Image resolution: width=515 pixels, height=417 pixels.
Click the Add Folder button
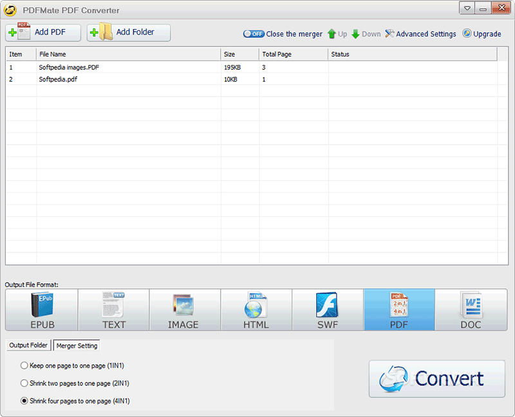[127, 32]
